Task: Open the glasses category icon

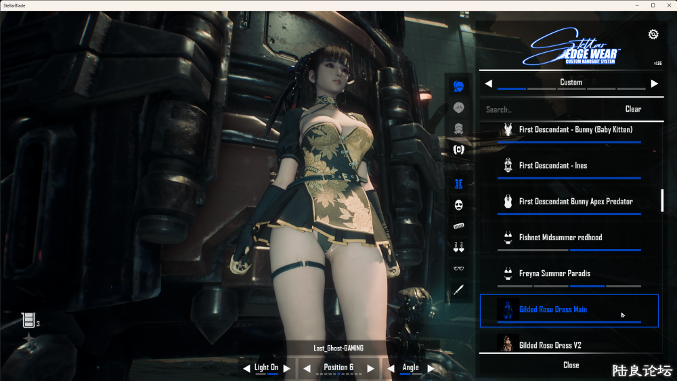Action: pos(458,269)
